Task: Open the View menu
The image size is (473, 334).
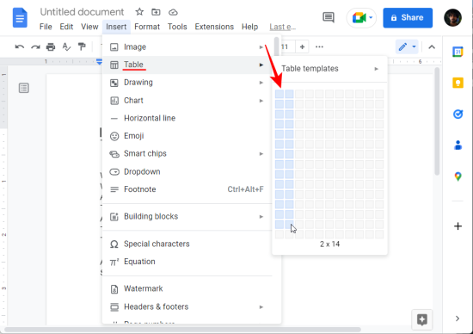Action: 89,27
